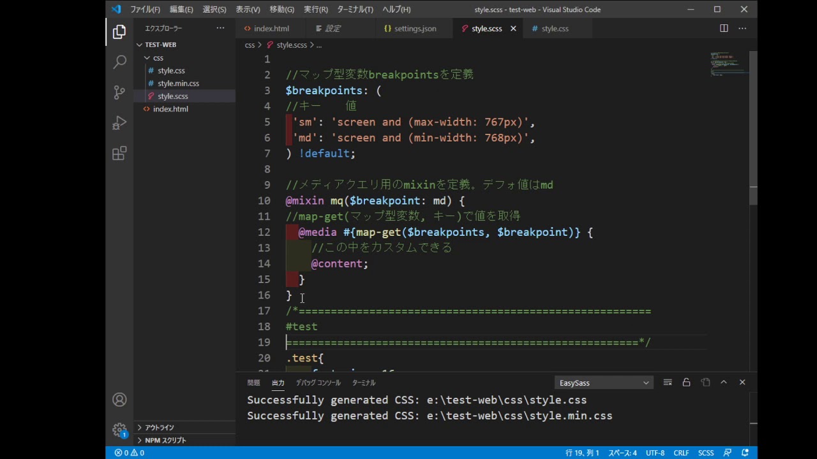
Task: Switch to 問題 panel tab
Action: pyautogui.click(x=253, y=382)
